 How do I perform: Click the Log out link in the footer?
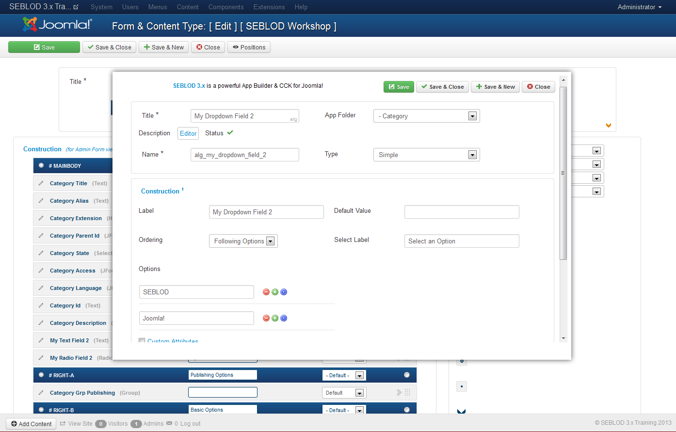coord(191,423)
